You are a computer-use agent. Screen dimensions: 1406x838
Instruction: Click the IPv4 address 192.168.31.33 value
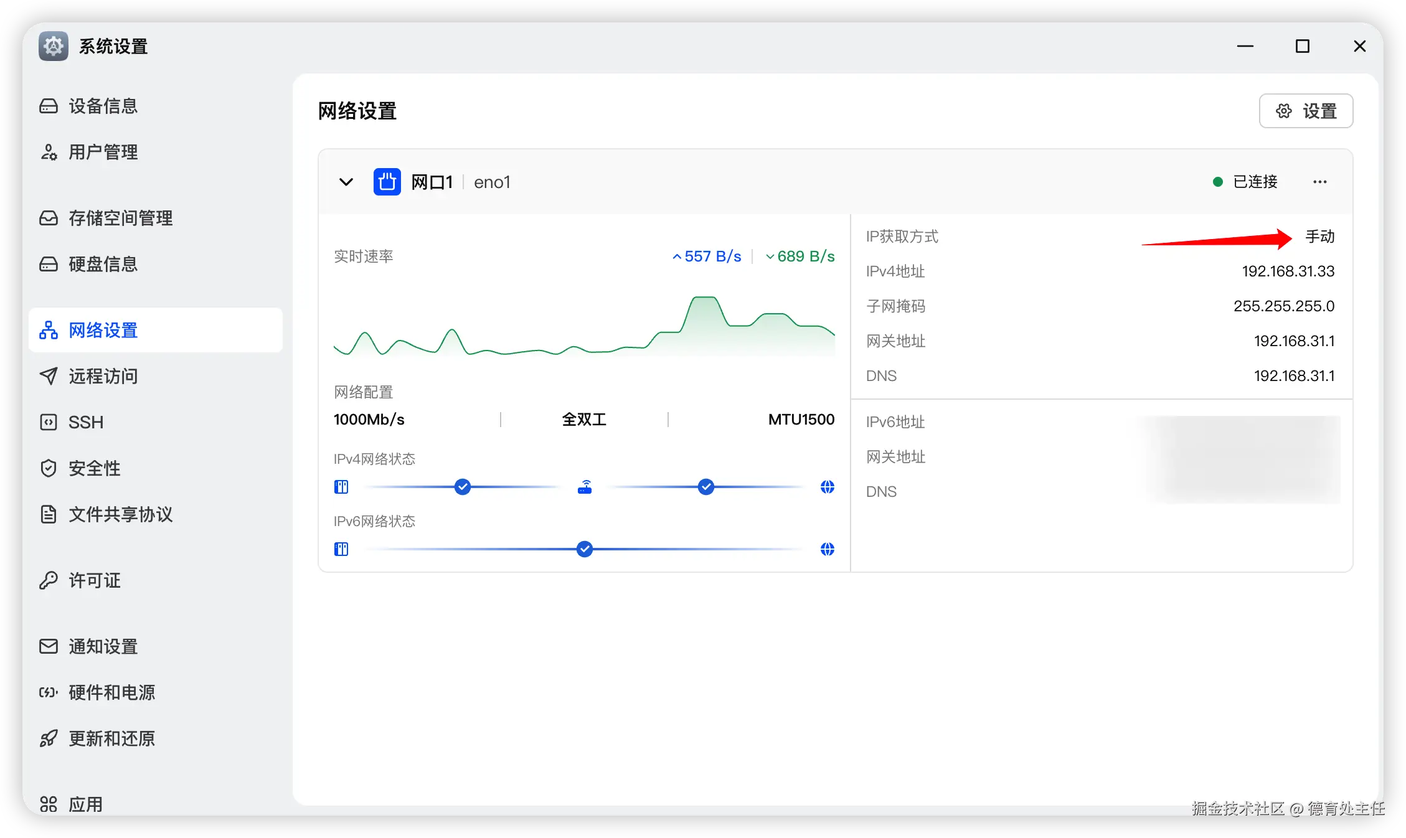coord(1288,271)
